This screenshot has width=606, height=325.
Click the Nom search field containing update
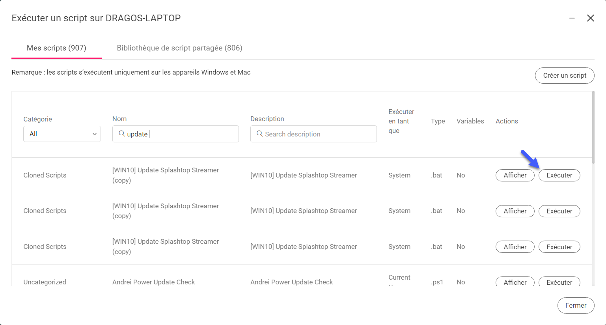(x=175, y=134)
